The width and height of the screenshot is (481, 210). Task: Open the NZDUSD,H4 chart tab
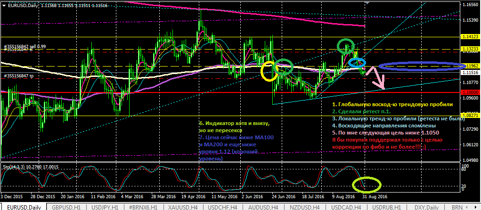coord(304,207)
